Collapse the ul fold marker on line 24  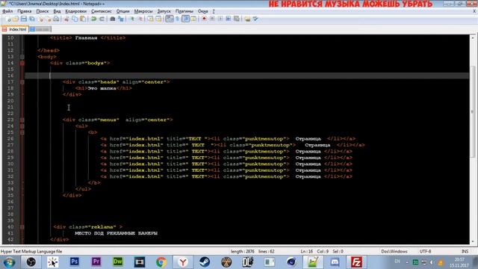[x=22, y=126]
